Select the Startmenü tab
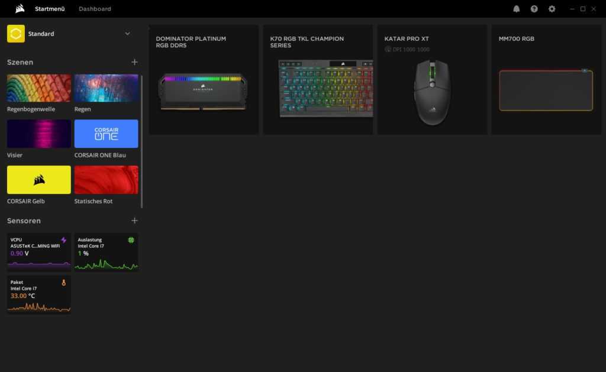The width and height of the screenshot is (606, 372). (x=50, y=9)
